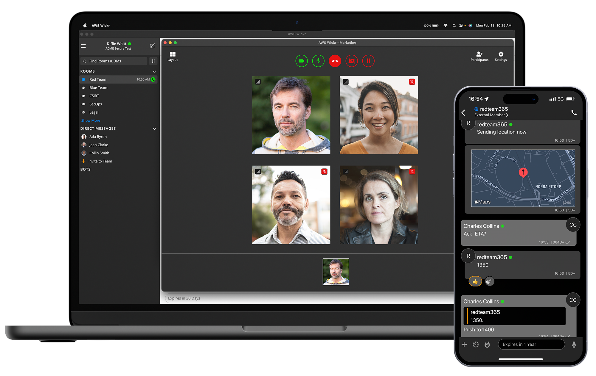596x376 pixels.
Task: Click the compose new message icon
Action: pyautogui.click(x=152, y=46)
